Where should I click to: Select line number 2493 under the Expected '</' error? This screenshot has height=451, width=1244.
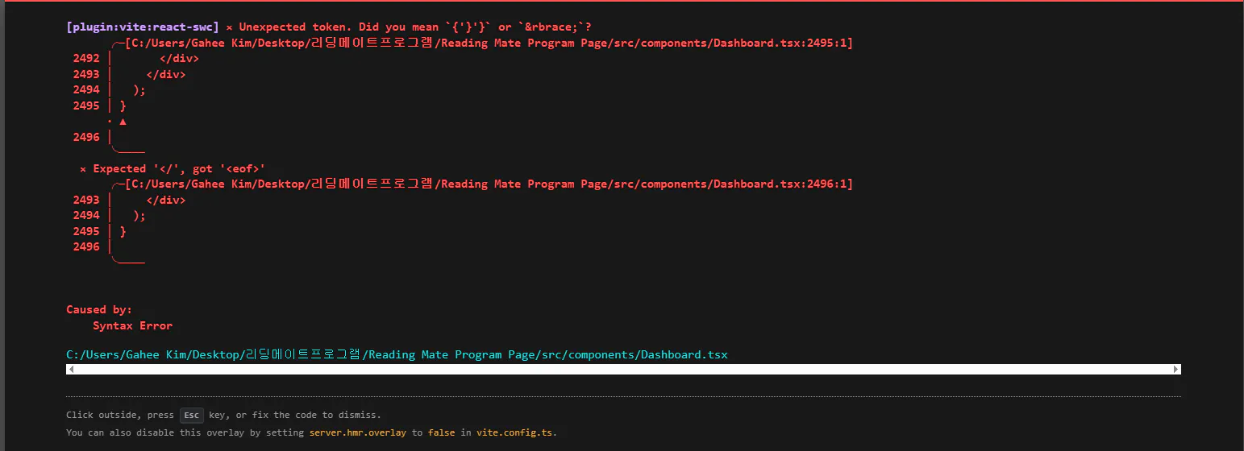(x=86, y=200)
